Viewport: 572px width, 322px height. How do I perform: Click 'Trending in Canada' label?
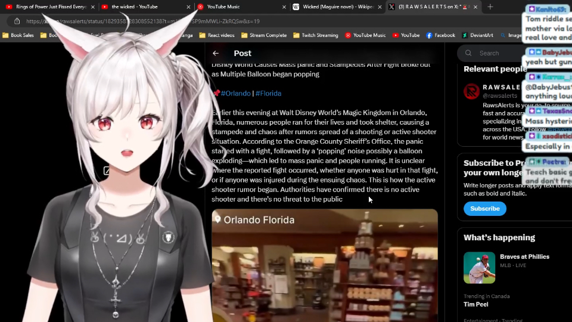click(x=487, y=296)
